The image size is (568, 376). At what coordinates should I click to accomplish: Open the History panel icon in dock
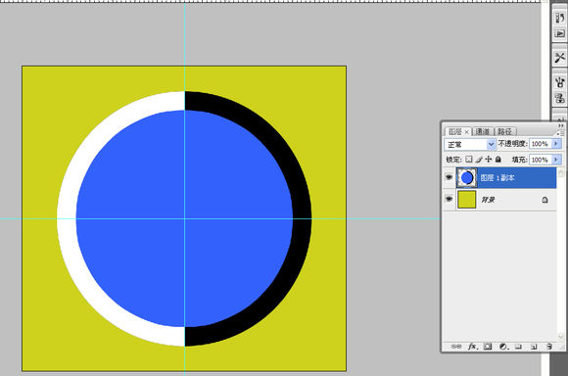click(559, 18)
